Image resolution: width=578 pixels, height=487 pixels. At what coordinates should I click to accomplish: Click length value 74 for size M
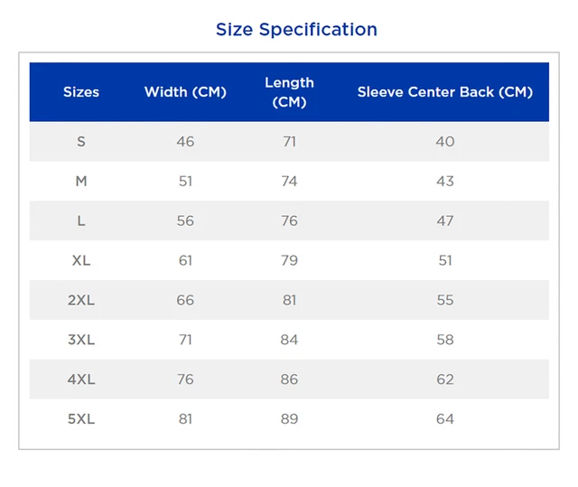point(289,182)
